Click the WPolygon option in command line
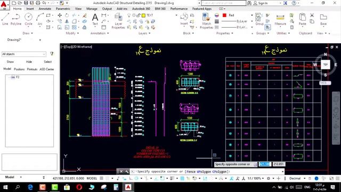Screen dimensions: 341x192 click(204, 172)
